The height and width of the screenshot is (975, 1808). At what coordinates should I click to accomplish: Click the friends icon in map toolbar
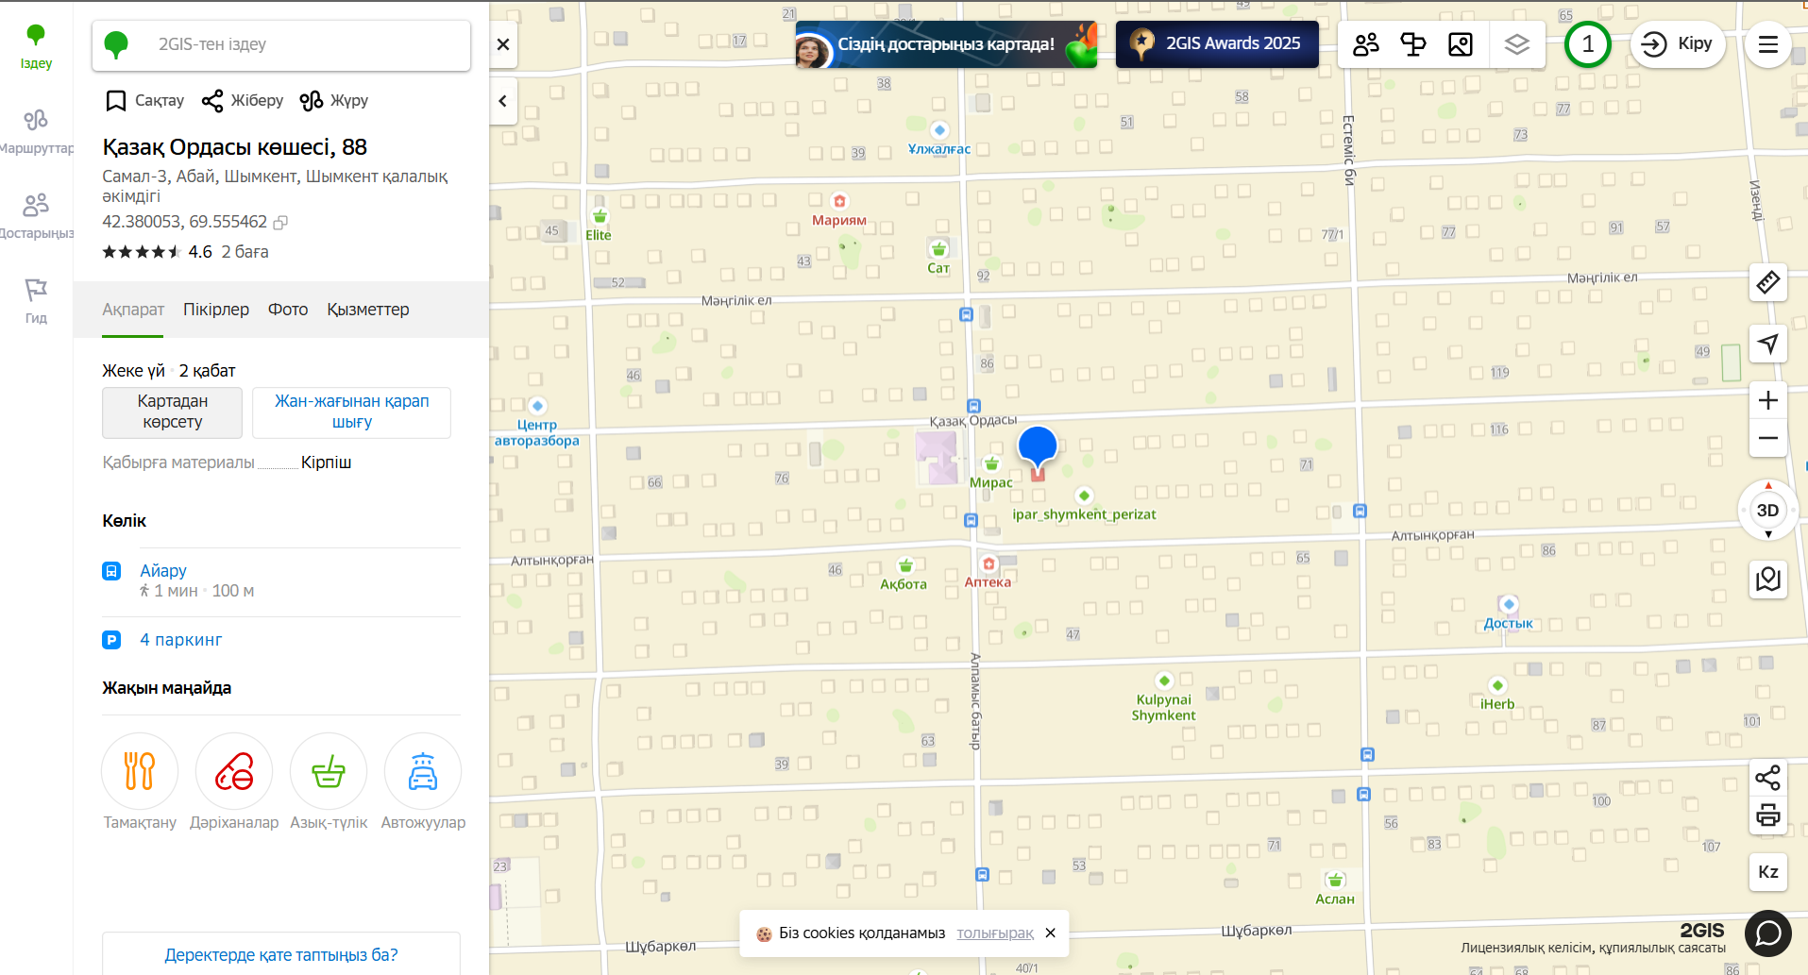[1366, 44]
